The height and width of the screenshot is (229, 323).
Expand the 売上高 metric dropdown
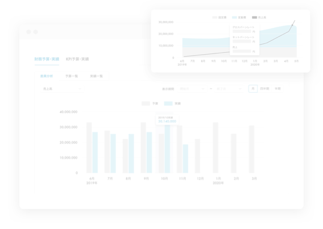[62, 89]
